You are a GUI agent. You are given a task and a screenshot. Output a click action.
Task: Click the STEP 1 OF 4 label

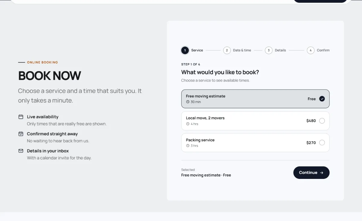click(191, 64)
